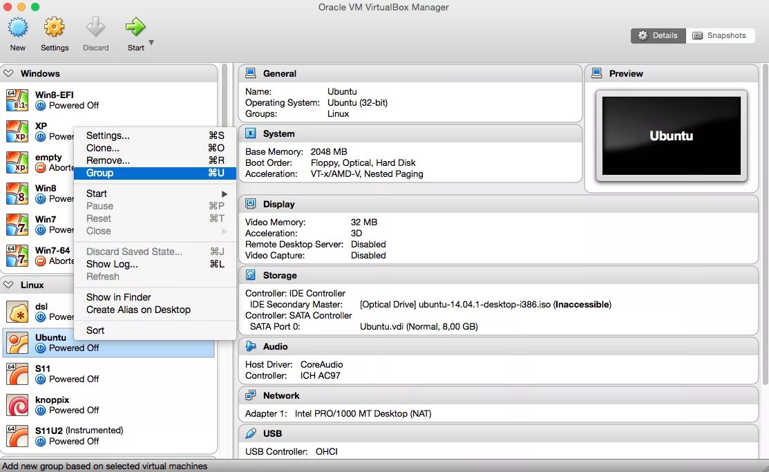
Task: Click the Storage section icon
Action: pos(250,274)
